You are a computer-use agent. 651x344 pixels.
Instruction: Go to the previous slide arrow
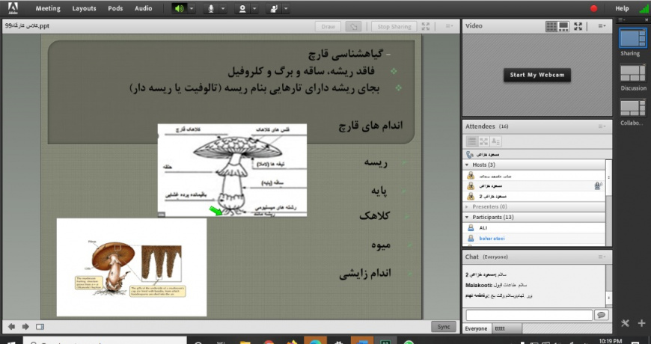pyautogui.click(x=12, y=327)
